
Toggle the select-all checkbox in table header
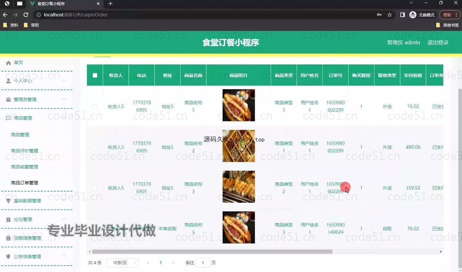click(95, 75)
